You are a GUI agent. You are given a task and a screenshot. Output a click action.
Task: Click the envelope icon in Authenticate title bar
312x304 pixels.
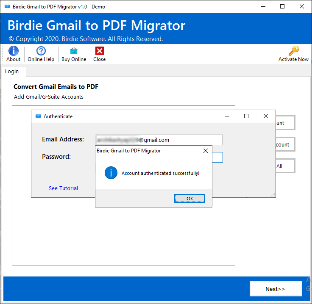click(x=38, y=116)
